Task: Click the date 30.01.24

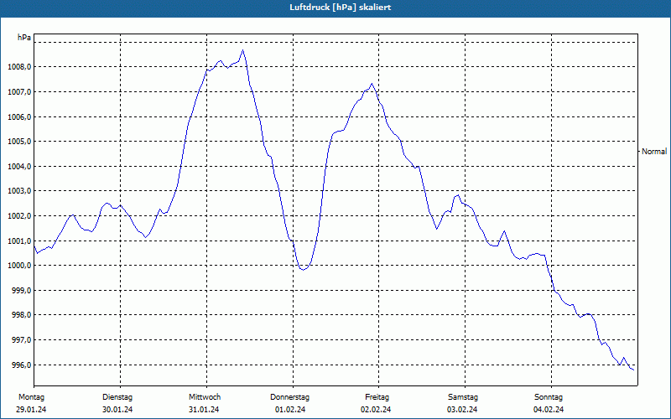Action: point(117,410)
